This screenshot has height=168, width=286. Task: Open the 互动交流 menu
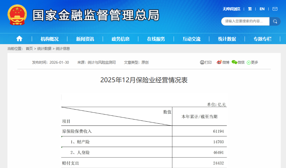192,39
